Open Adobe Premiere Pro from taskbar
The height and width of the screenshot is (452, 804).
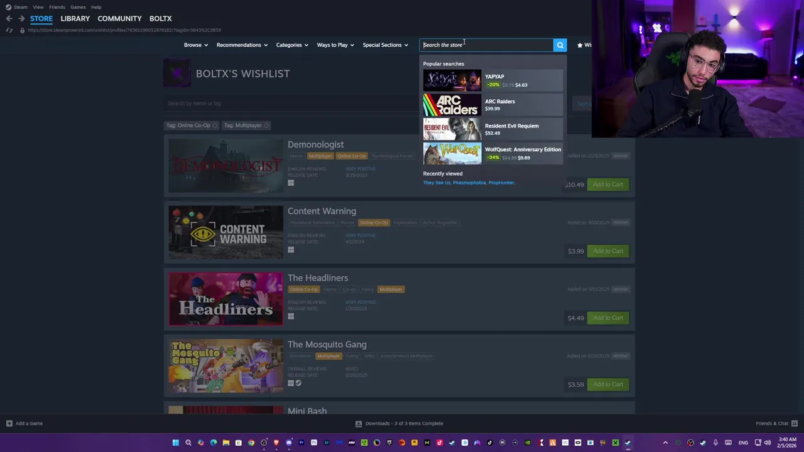pyautogui.click(x=301, y=443)
